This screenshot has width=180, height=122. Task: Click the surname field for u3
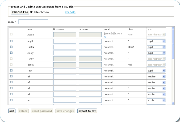coord(90,88)
